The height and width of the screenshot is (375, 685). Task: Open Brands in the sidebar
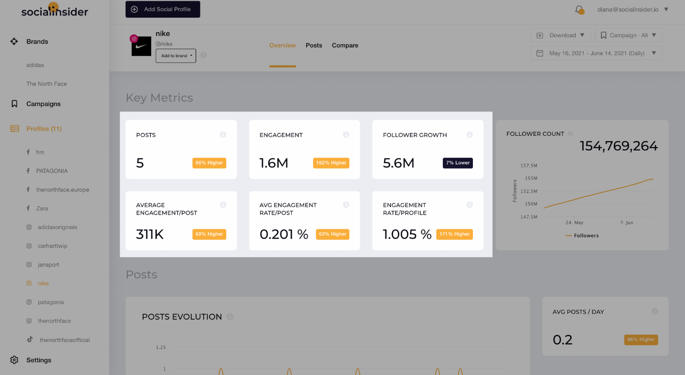coord(37,41)
